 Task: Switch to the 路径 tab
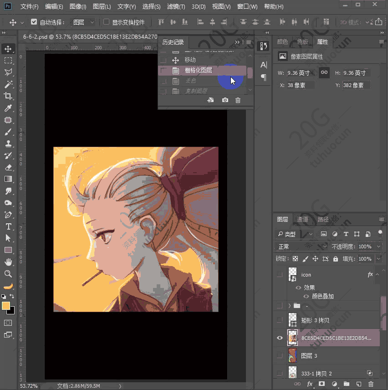(x=323, y=219)
